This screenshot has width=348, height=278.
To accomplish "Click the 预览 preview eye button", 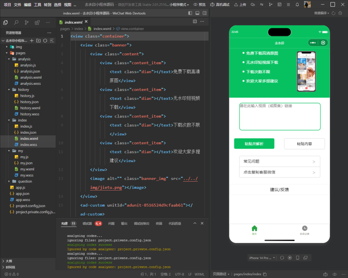I will [x=199, y=4].
